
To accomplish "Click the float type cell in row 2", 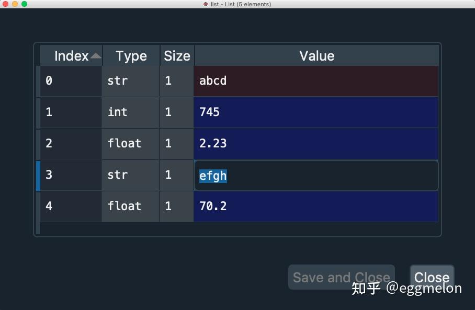I will tap(131, 144).
